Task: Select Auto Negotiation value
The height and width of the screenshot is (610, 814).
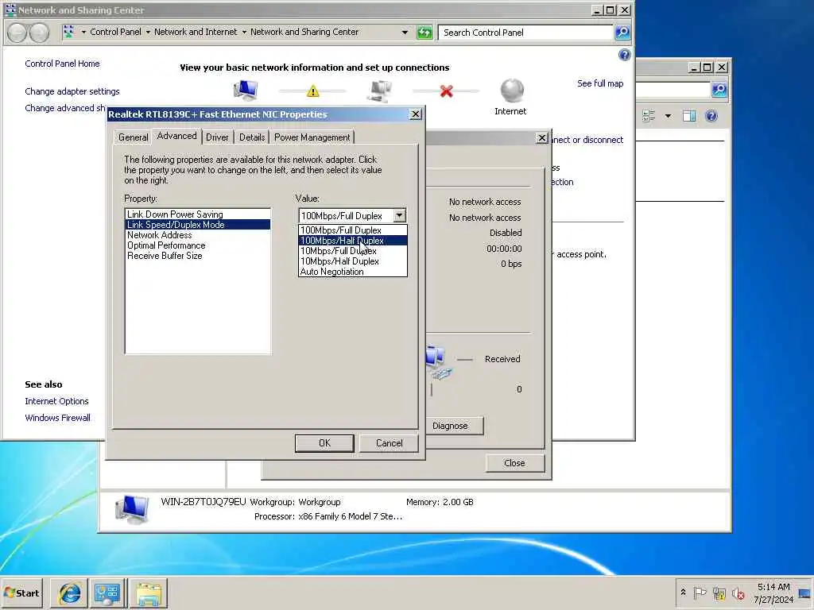Action: click(352, 272)
